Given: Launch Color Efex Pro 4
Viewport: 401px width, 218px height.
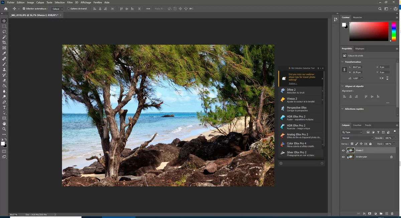Looking at the screenshot, I should [x=300, y=144].
